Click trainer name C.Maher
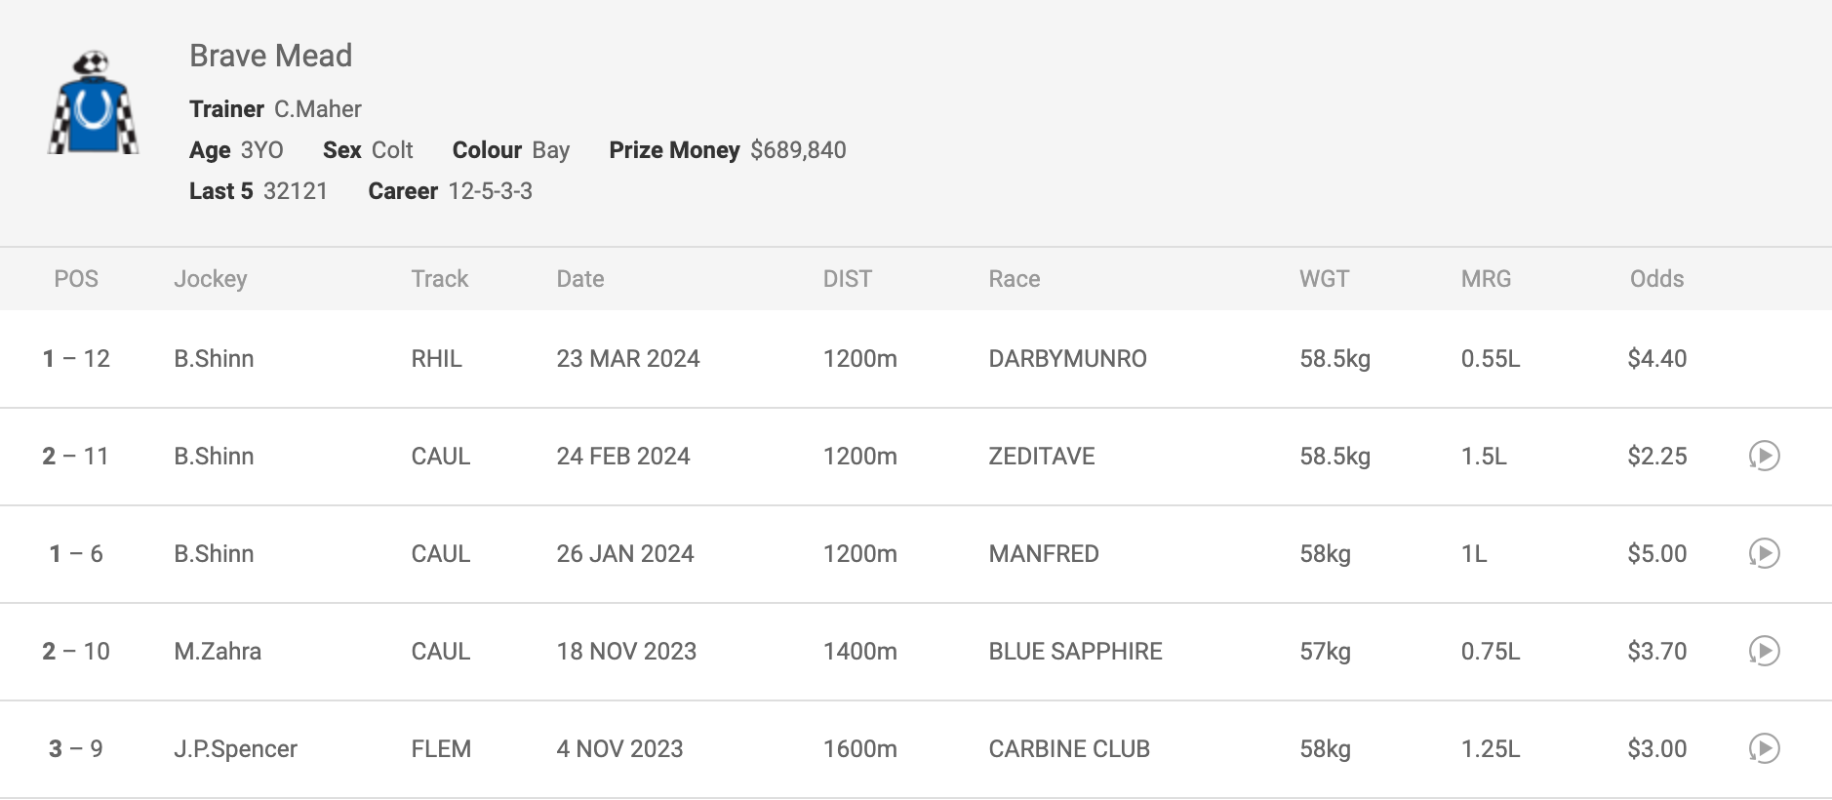Screen dimensions: 1832x800 click(317, 108)
